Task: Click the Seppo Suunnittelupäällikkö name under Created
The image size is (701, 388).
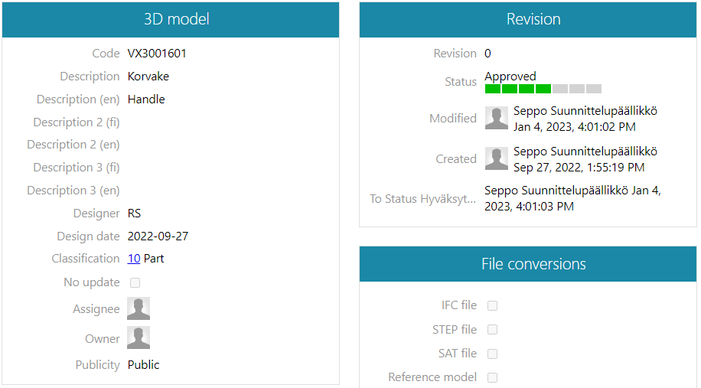Action: point(585,152)
